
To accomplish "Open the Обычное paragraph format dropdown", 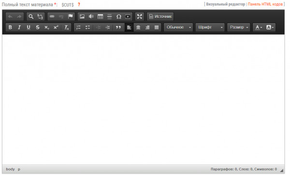I will tap(178, 27).
